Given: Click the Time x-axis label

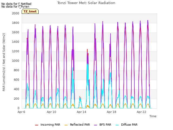Looking at the screenshot, I should click(153, 116).
